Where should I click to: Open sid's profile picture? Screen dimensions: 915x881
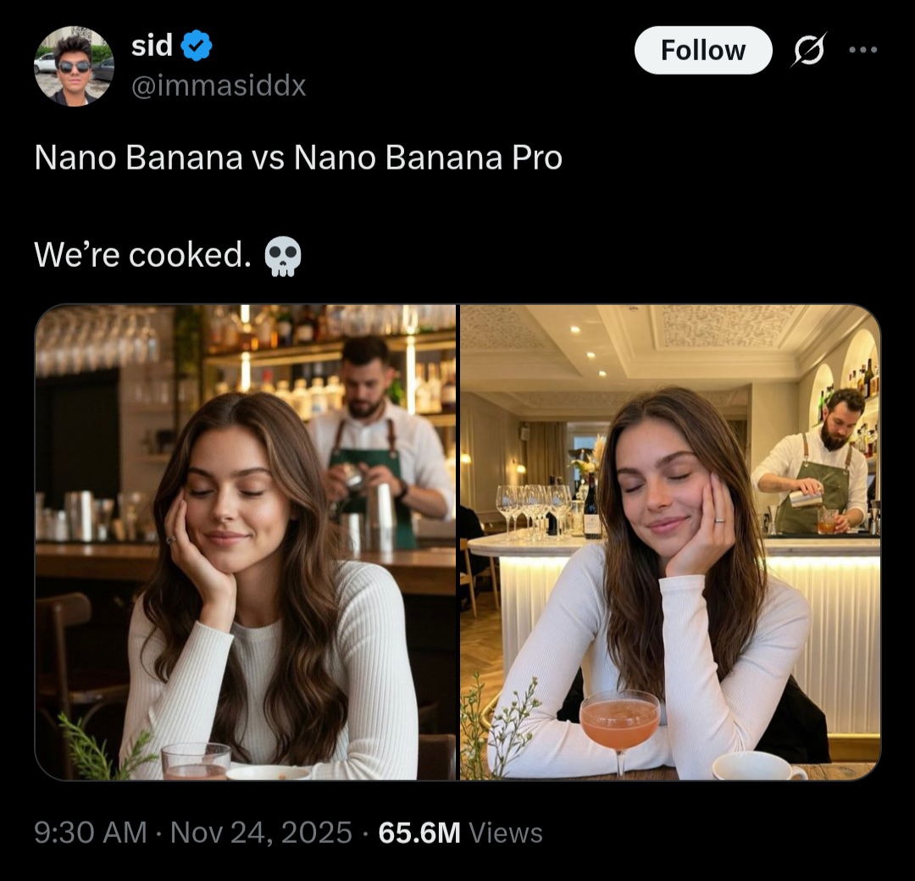(74, 66)
